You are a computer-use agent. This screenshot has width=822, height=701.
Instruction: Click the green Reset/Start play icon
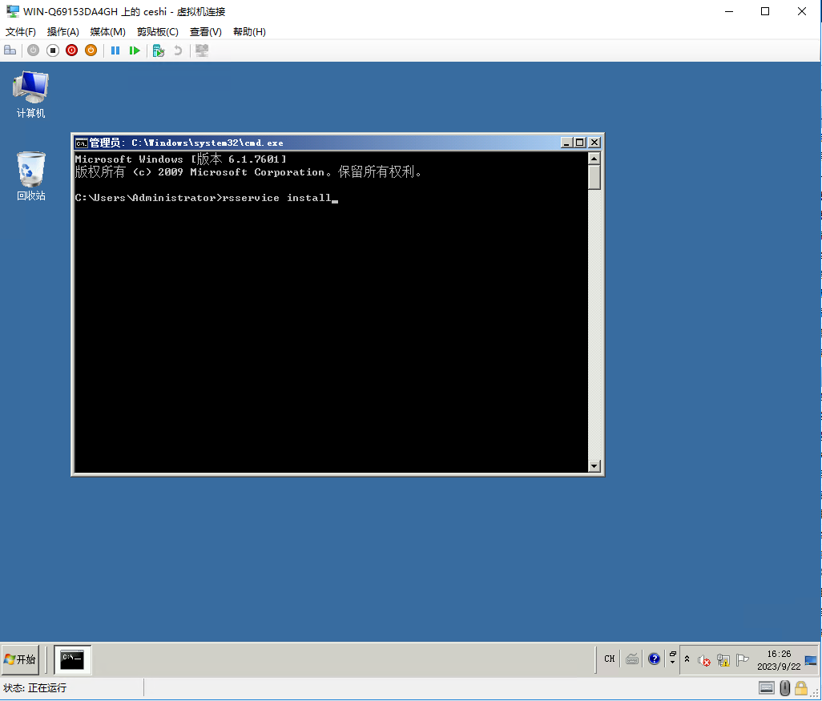(x=135, y=50)
